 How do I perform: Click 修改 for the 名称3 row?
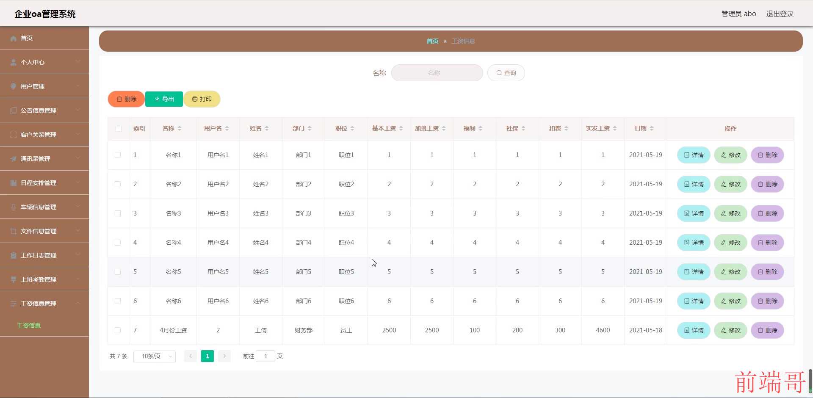click(x=730, y=213)
